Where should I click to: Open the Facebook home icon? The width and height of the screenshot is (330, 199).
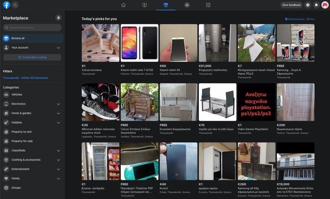tap(123, 5)
